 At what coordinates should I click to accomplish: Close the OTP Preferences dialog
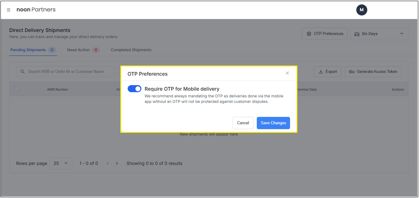287,73
